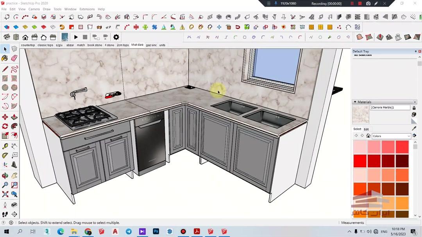Take a snapshot with recorder camera icon
422x237 pixels.
[x=368, y=4]
